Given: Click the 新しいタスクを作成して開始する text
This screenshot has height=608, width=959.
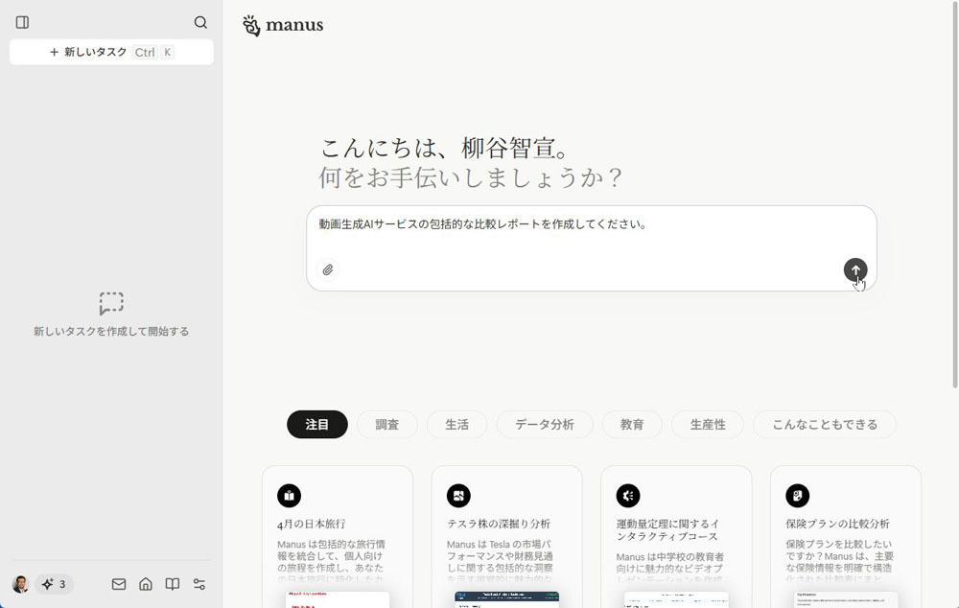Looking at the screenshot, I should click(x=111, y=332).
